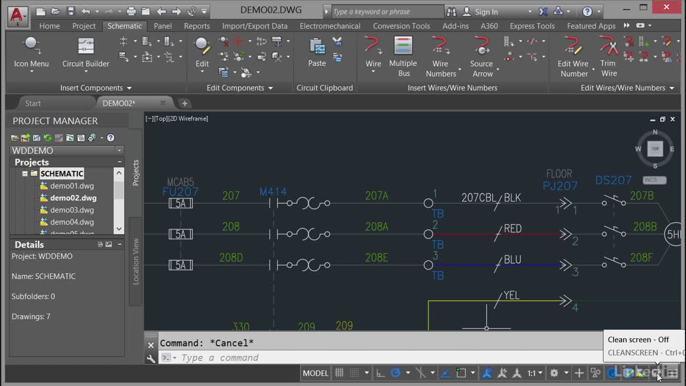
Task: Open the Import/Export Data tab
Action: click(255, 26)
